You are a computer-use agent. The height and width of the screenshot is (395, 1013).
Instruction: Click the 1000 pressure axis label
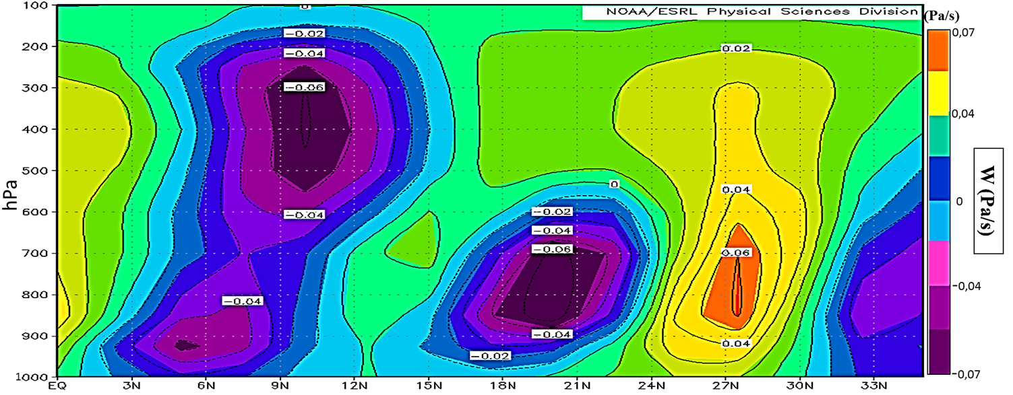click(x=34, y=377)
